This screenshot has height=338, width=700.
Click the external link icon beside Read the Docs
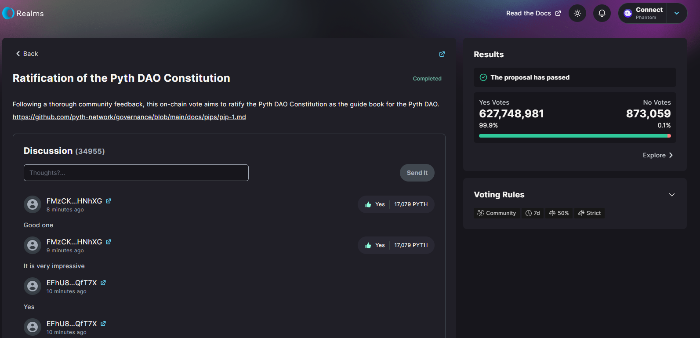(558, 13)
